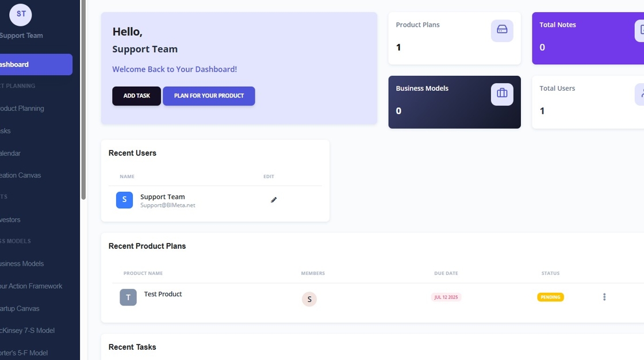This screenshot has width=644, height=360.
Task: Select Dashboard in the sidebar
Action: tap(36, 64)
